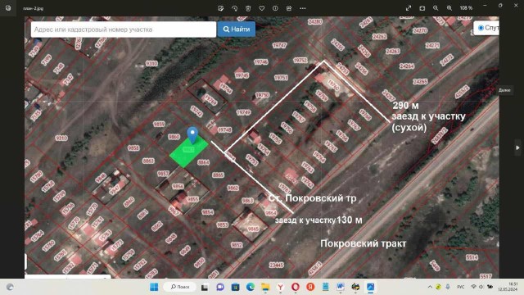
Task: Open the Chat app in the taskbar
Action: 220,287
